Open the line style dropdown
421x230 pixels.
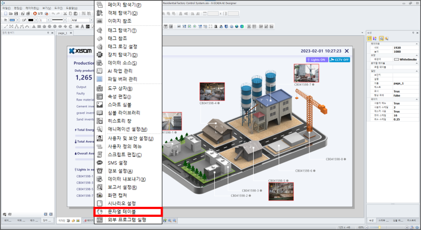click(65, 20)
